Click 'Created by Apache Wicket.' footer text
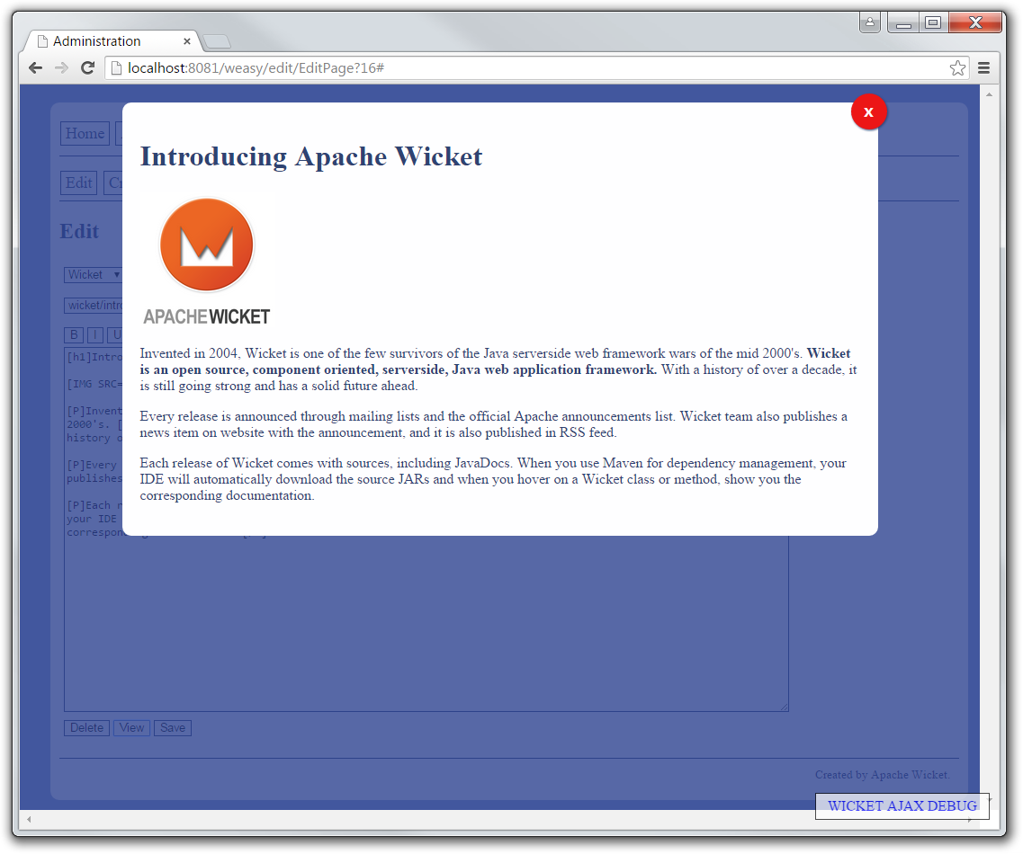The width and height of the screenshot is (1023, 854). 882,775
